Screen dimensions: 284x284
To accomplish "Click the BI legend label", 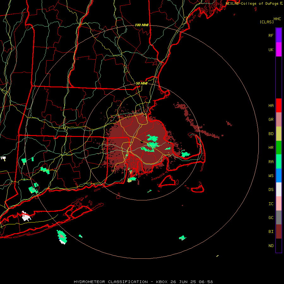I will [271, 232].
